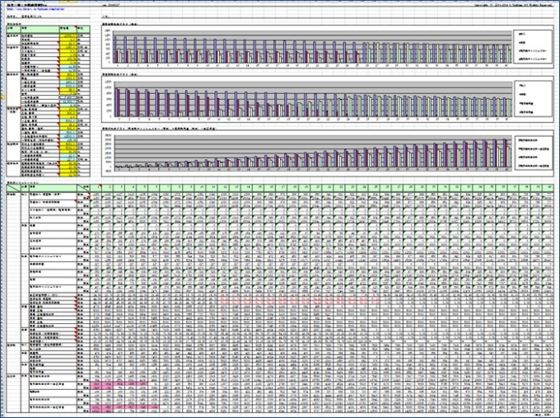Select the first yellow input cell

point(68,35)
